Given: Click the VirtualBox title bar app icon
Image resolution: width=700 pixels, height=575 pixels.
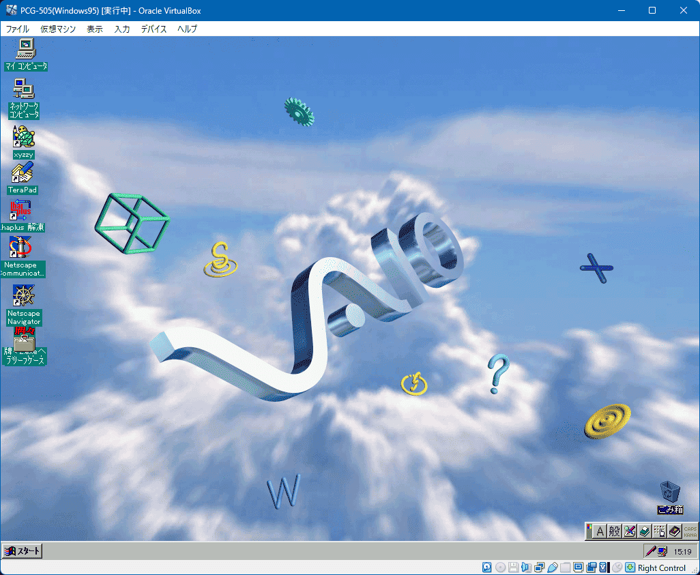Looking at the screenshot, I should tap(11, 10).
